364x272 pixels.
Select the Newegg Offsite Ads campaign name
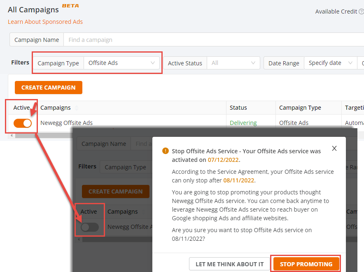point(66,123)
